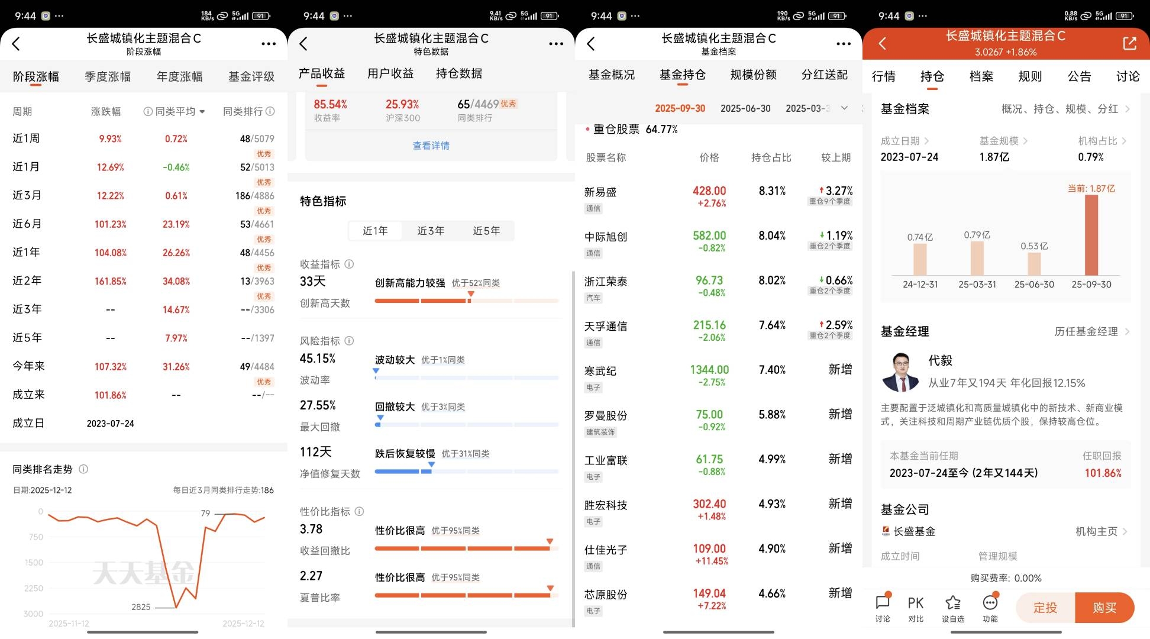The height and width of the screenshot is (639, 1150).
Task: Expand 历任基金经理 history chevron
Action: click(x=1128, y=331)
